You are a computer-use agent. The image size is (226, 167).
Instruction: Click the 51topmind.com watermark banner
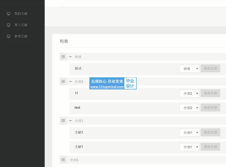(113, 83)
